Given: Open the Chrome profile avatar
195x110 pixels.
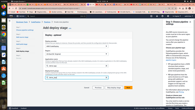Looking at the screenshot, I should [x=189, y=8].
